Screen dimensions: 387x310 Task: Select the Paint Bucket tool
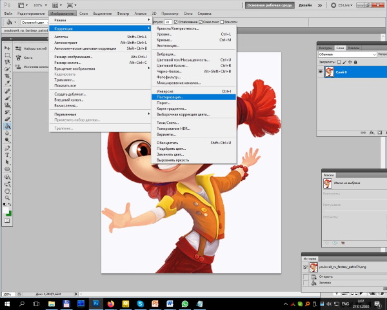[x=7, y=127]
